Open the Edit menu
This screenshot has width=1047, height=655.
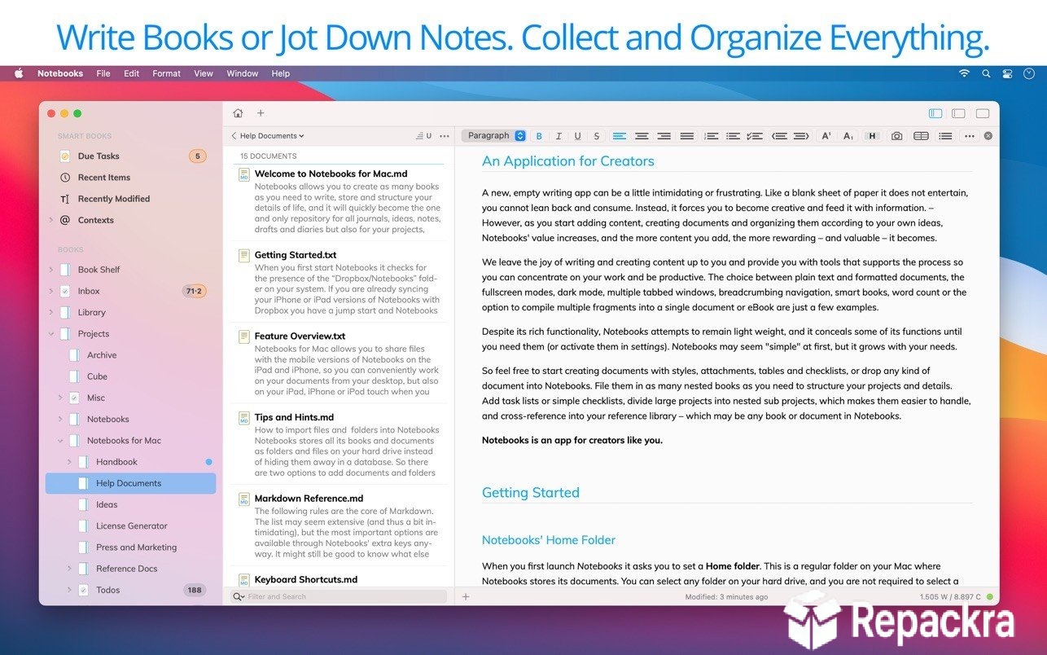pyautogui.click(x=131, y=73)
